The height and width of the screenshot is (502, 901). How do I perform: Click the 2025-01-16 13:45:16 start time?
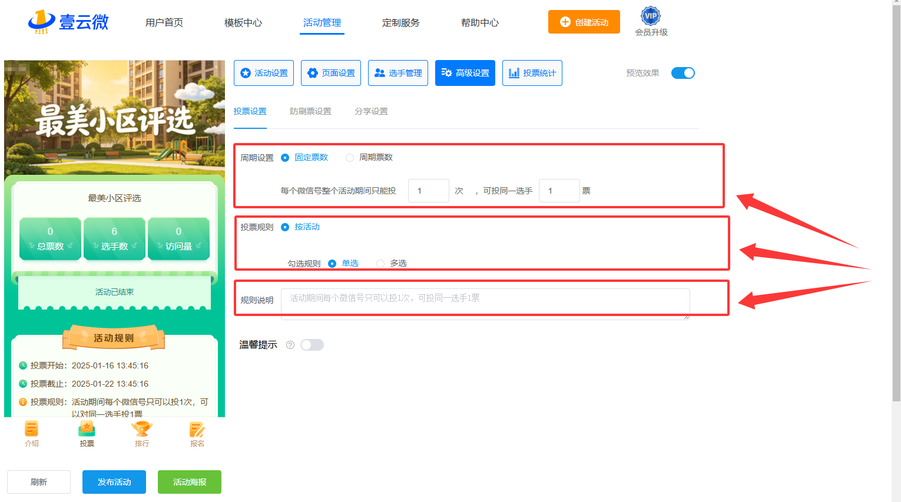point(110,365)
